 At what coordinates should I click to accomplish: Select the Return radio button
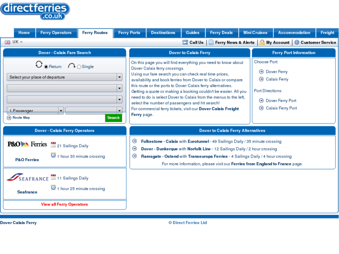(46, 67)
